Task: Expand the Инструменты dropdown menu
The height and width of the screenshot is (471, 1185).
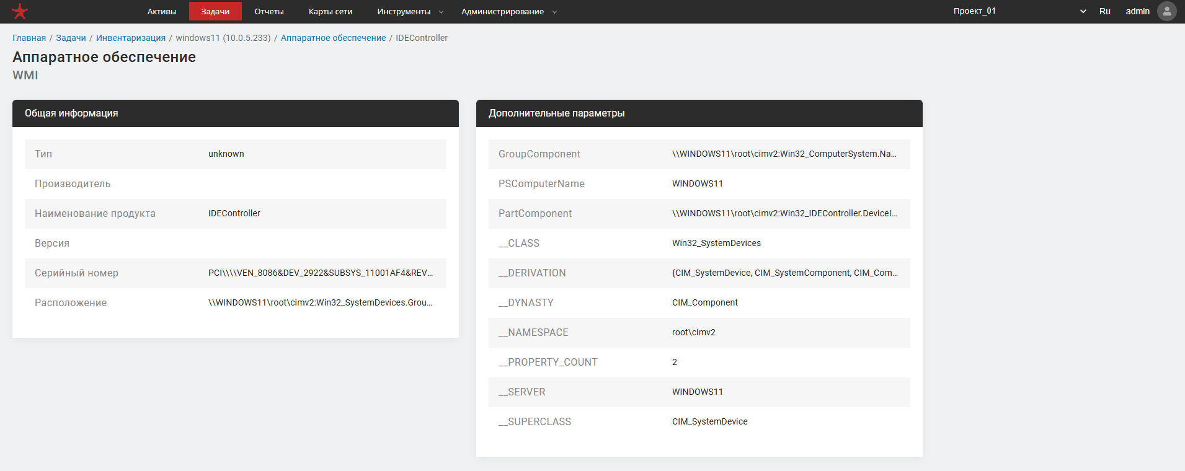Action: 411,12
